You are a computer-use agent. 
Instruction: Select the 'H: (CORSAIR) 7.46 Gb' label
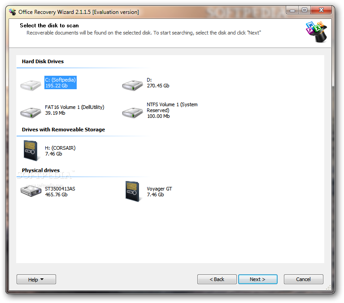(x=60, y=151)
